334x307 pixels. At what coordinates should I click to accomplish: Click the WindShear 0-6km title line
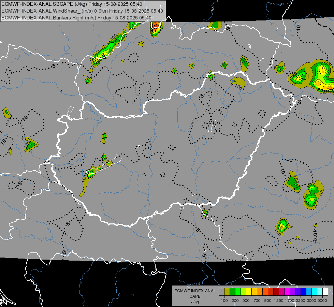pyautogui.click(x=82, y=11)
